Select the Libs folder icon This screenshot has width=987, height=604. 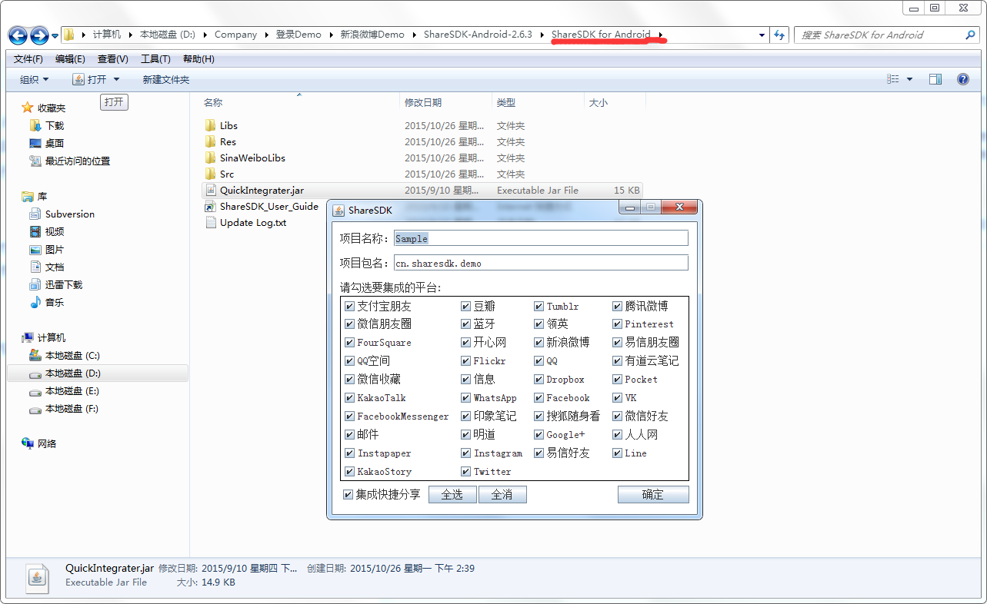[211, 125]
